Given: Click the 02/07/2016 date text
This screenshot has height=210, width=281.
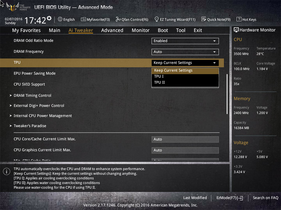Looking at the screenshot, I should pyautogui.click(x=13, y=19).
